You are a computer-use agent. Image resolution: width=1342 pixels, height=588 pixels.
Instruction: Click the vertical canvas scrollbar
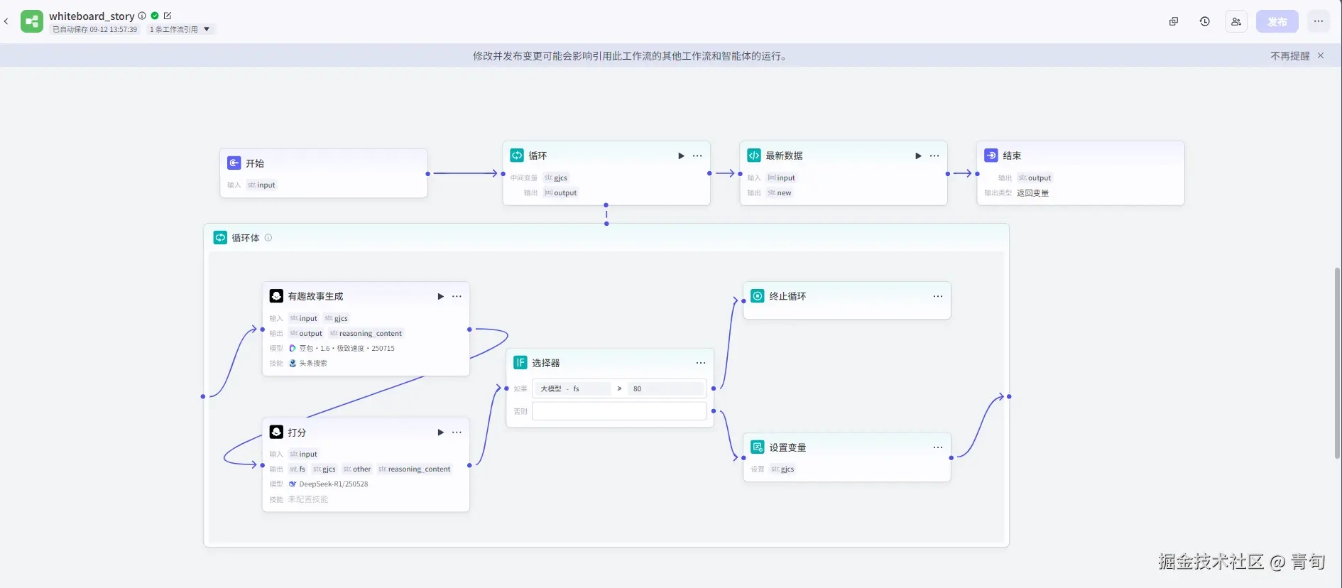click(1338, 363)
